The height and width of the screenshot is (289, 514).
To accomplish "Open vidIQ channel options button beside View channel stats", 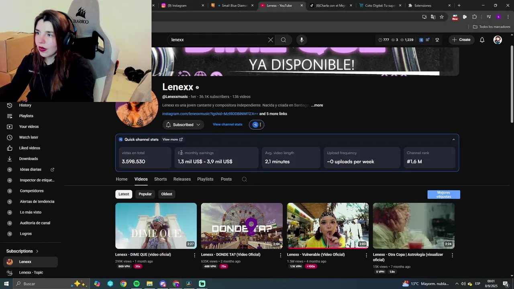I will [x=257, y=125].
